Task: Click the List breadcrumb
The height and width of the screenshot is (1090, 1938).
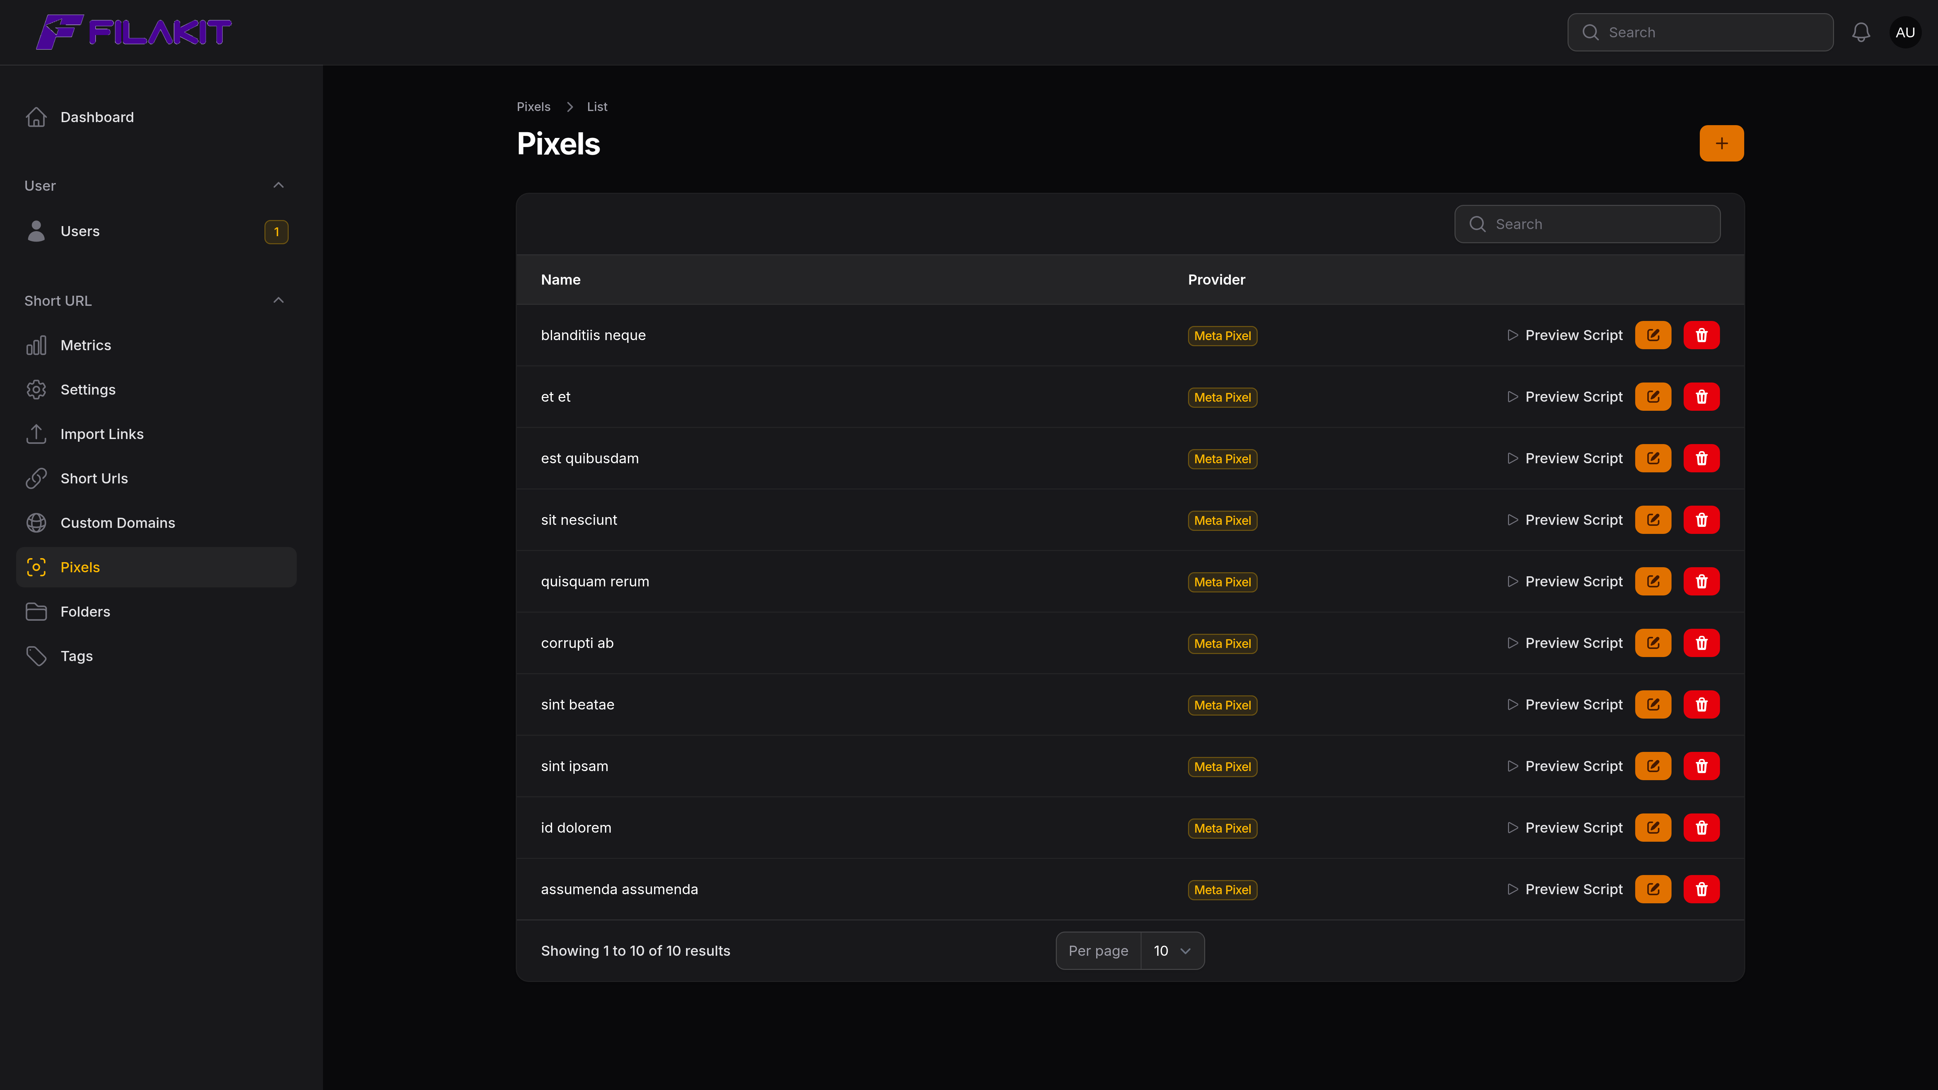Action: [x=597, y=107]
